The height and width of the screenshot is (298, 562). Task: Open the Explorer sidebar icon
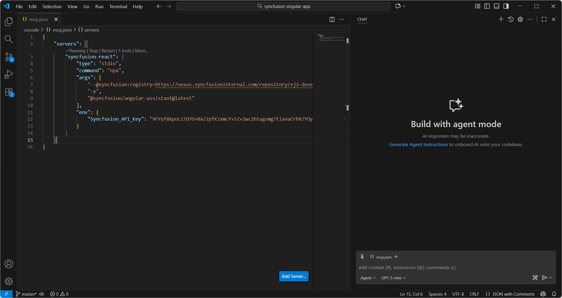tap(9, 21)
